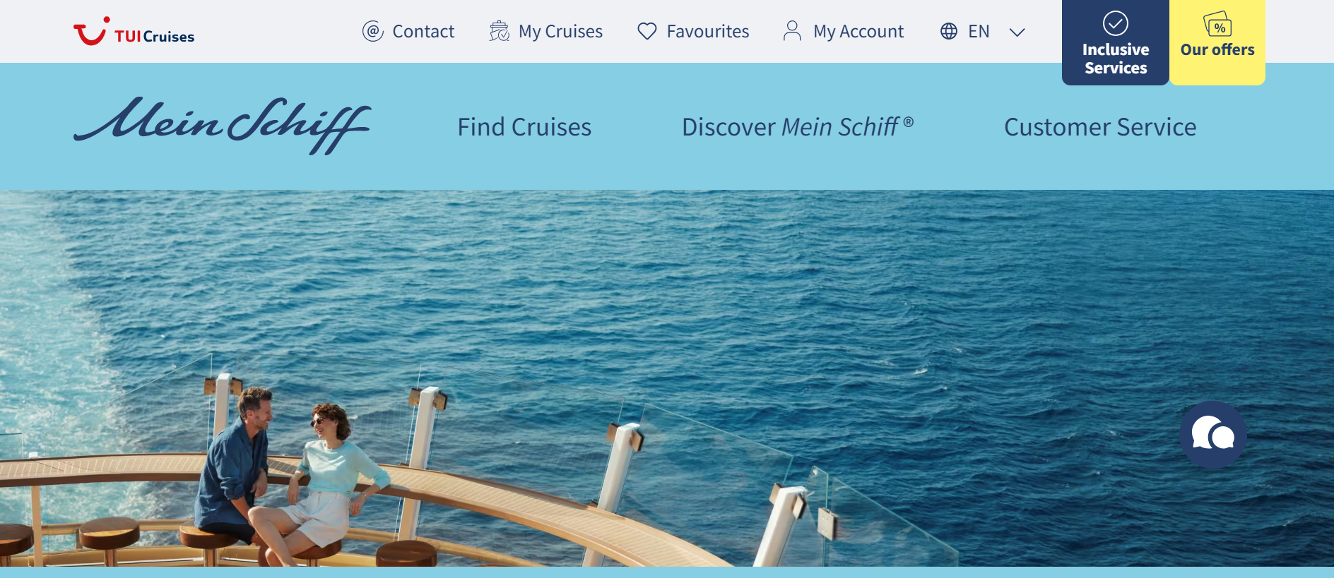Click the Contact link text
This screenshot has height=578, width=1334.
point(423,31)
